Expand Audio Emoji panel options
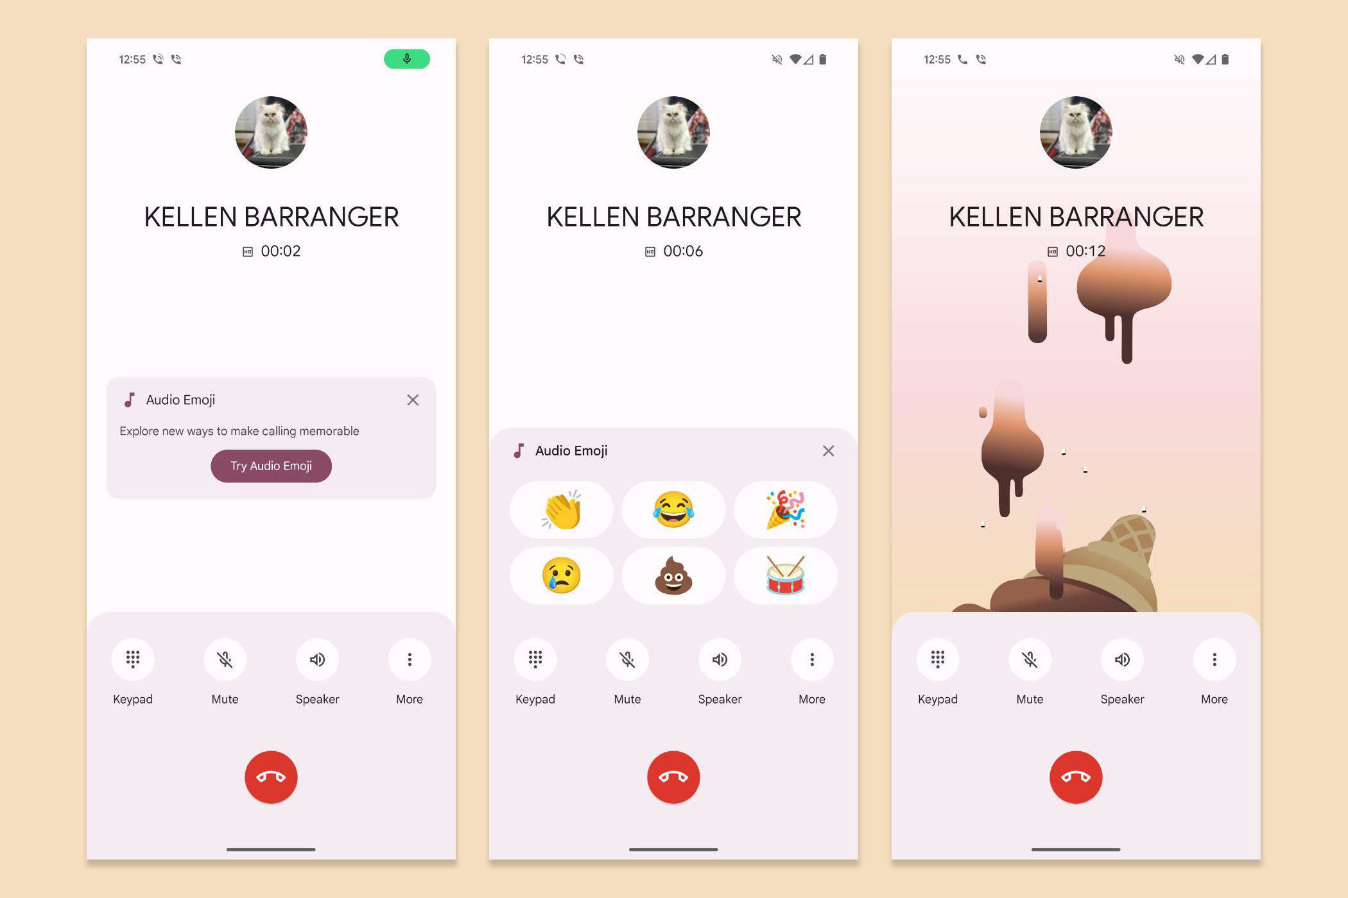 point(270,465)
